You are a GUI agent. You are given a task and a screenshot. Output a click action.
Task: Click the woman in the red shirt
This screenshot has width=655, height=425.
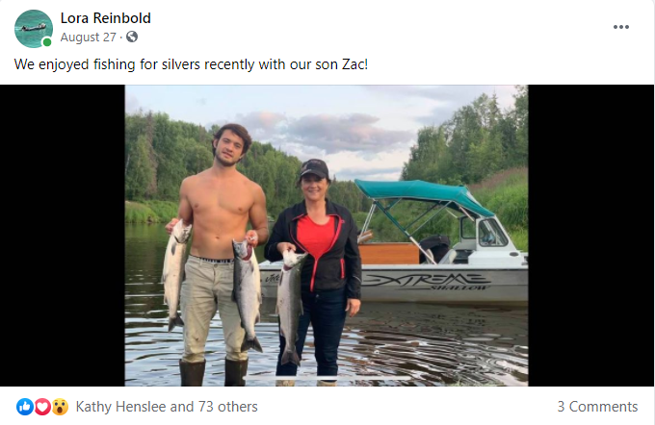tap(315, 271)
